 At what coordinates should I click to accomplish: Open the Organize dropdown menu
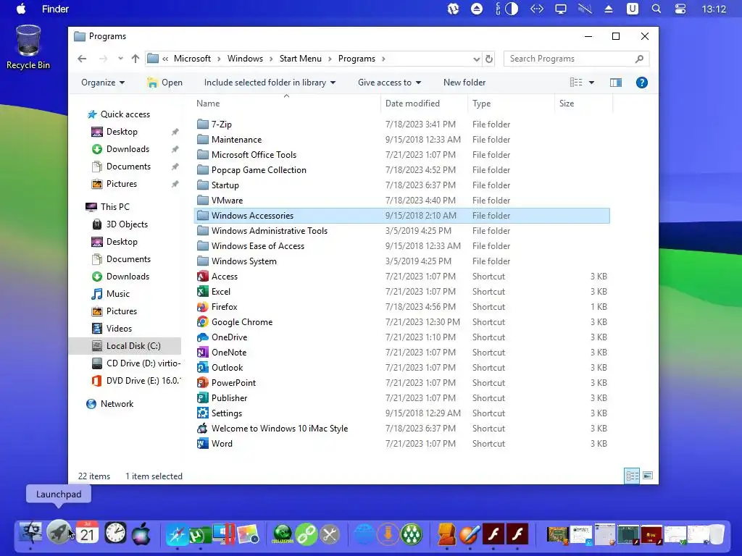click(x=103, y=83)
